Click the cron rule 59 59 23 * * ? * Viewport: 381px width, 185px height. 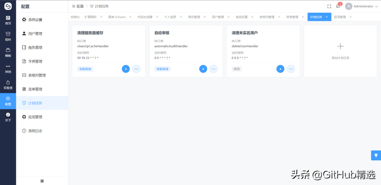coord(88,58)
